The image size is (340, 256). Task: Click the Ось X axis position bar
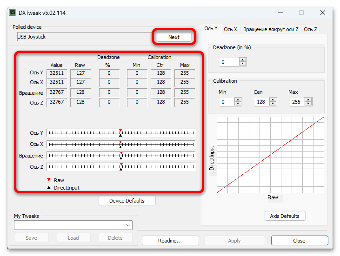tap(121, 144)
